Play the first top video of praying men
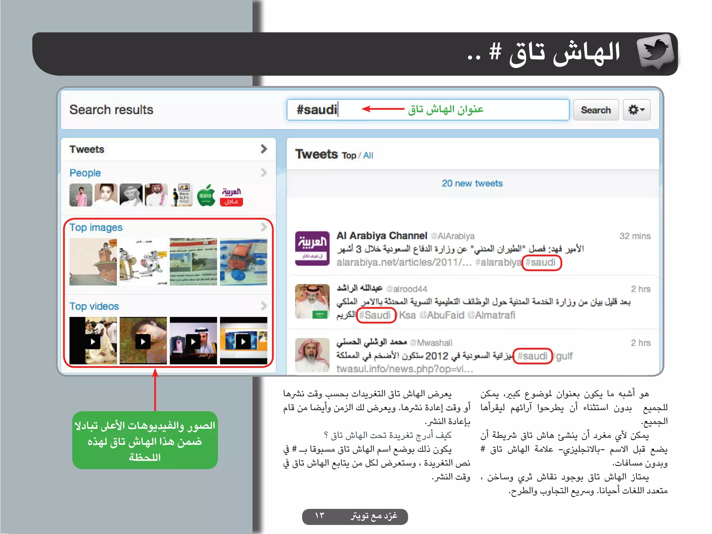Image resolution: width=712 pixels, height=534 pixels. click(x=93, y=341)
